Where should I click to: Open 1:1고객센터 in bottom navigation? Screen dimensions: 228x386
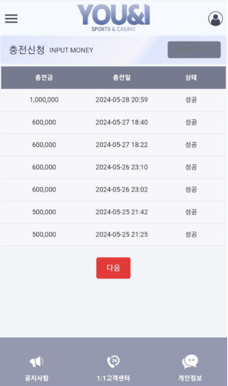[x=113, y=378]
